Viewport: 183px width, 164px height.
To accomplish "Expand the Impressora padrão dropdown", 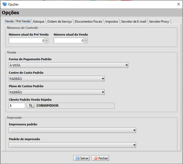I will click(134, 130).
